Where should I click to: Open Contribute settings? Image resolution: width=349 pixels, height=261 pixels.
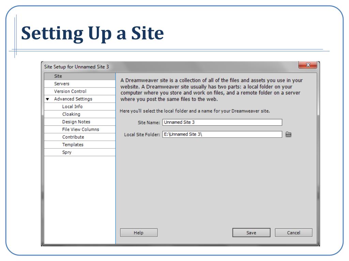click(80, 137)
